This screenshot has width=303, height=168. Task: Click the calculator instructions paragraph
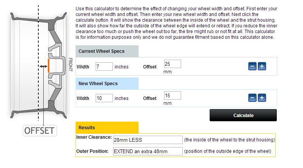coord(176,23)
